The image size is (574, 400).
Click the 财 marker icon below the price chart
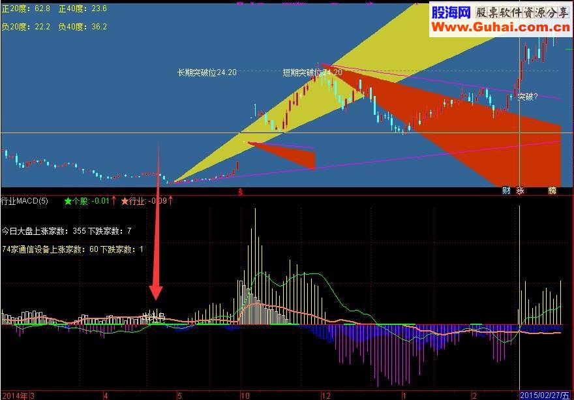[506, 191]
